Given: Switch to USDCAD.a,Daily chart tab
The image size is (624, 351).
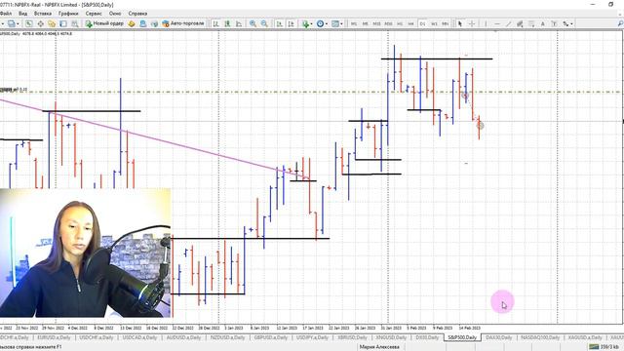Looking at the screenshot, I should tap(139, 337).
